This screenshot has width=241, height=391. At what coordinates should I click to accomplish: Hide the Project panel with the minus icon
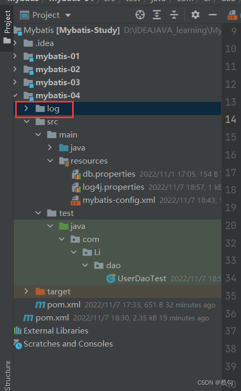click(x=213, y=15)
